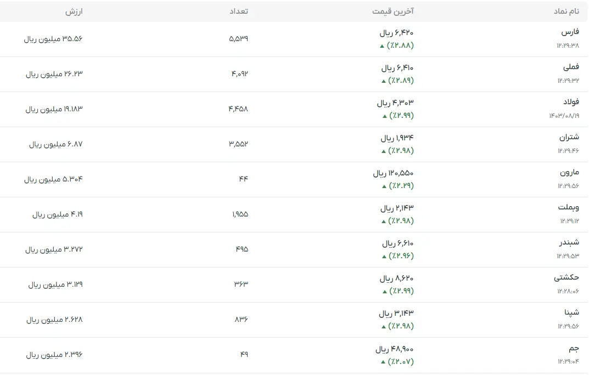Click the green up arrow in مارون row

tap(385, 186)
